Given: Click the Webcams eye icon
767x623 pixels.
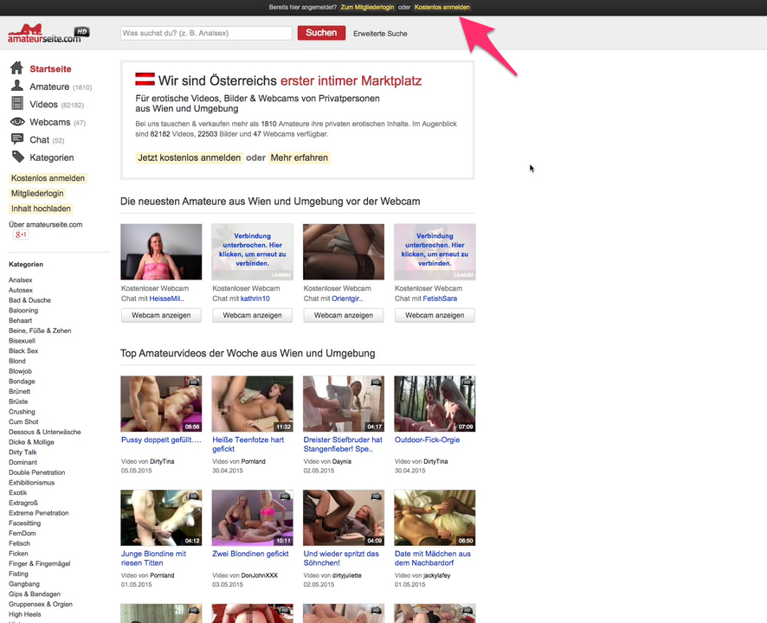Looking at the screenshot, I should 16,122.
